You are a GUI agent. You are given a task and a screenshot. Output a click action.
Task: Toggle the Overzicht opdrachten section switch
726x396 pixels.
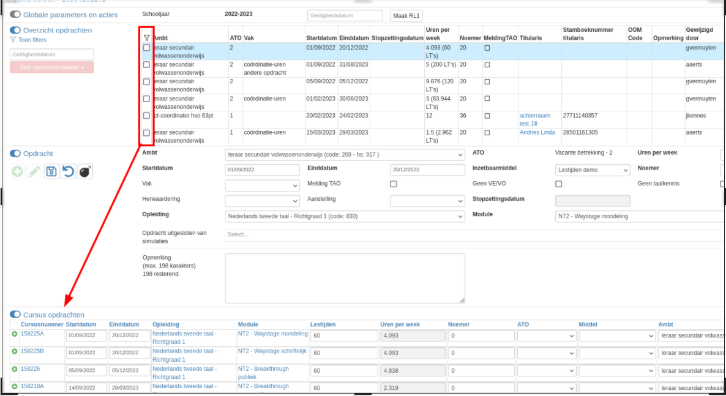point(15,30)
